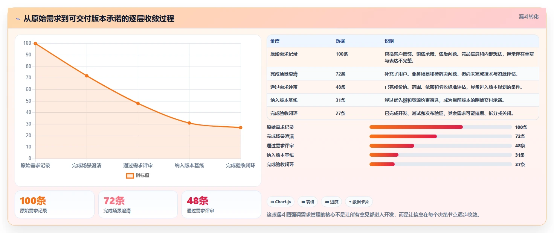Click the 纳入版本基线 label in the progress list

tap(280, 155)
